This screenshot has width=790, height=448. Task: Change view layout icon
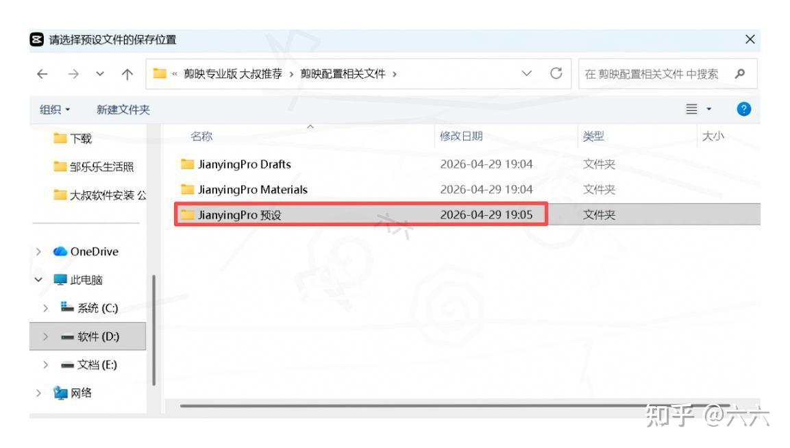[692, 109]
